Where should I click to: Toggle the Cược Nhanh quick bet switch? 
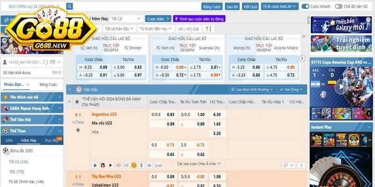pos(305,7)
